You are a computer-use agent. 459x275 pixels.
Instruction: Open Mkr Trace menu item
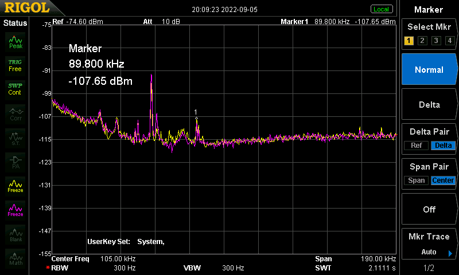coord(429,244)
